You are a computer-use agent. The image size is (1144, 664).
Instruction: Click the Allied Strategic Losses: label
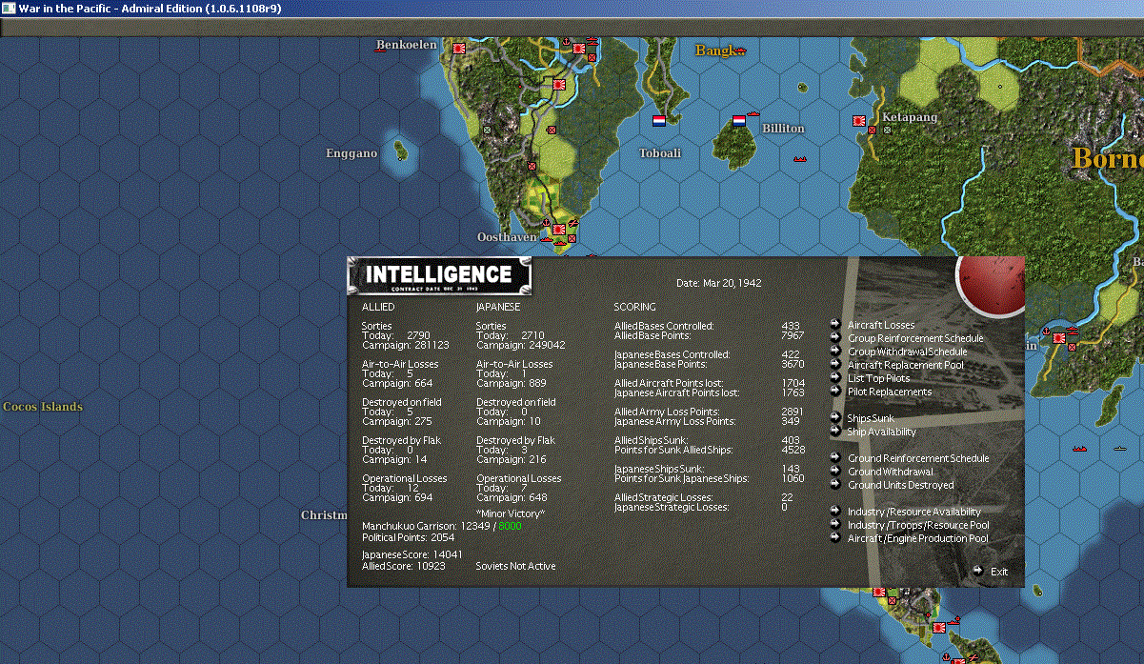pyautogui.click(x=663, y=497)
